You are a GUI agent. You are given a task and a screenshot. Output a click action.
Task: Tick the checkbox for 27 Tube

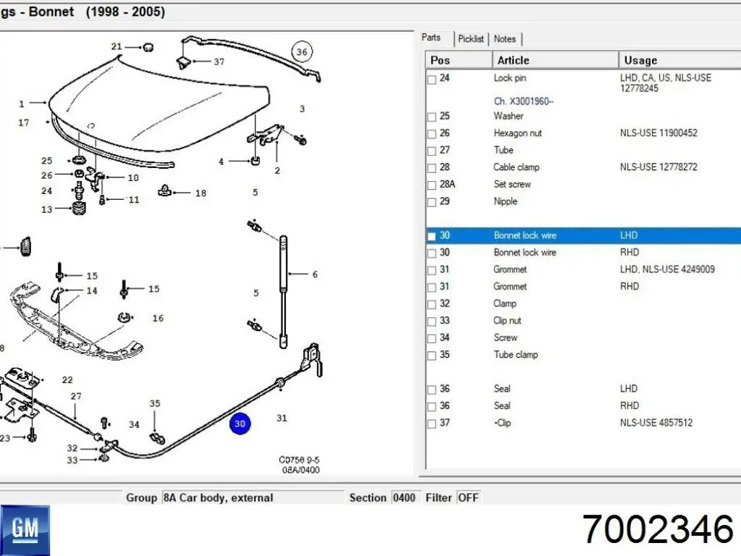[431, 151]
